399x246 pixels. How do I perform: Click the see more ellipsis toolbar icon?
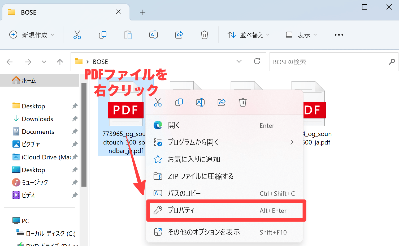coord(339,35)
